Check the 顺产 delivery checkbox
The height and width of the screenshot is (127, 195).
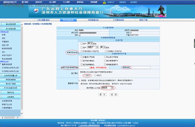coord(82,44)
